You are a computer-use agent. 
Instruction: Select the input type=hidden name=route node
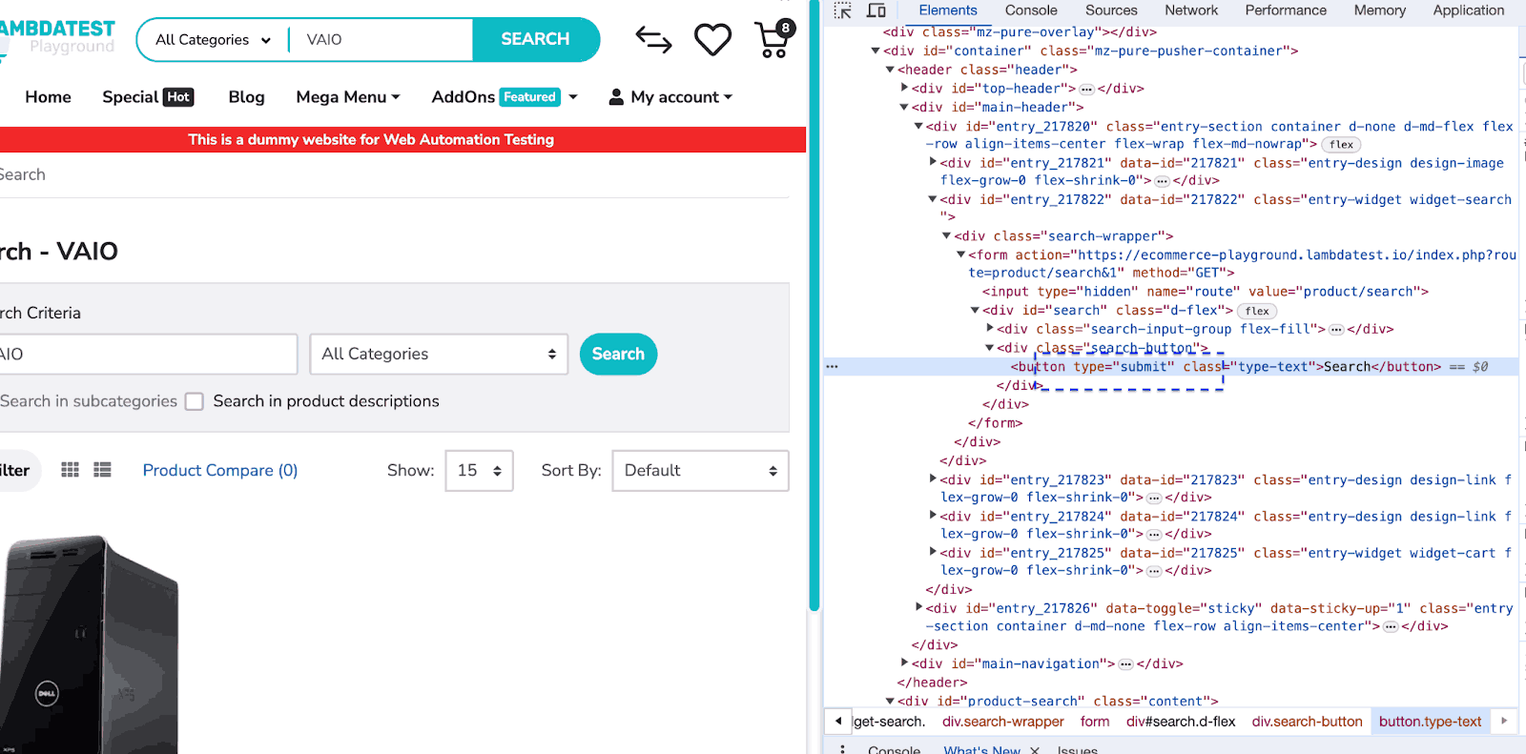(x=1205, y=292)
